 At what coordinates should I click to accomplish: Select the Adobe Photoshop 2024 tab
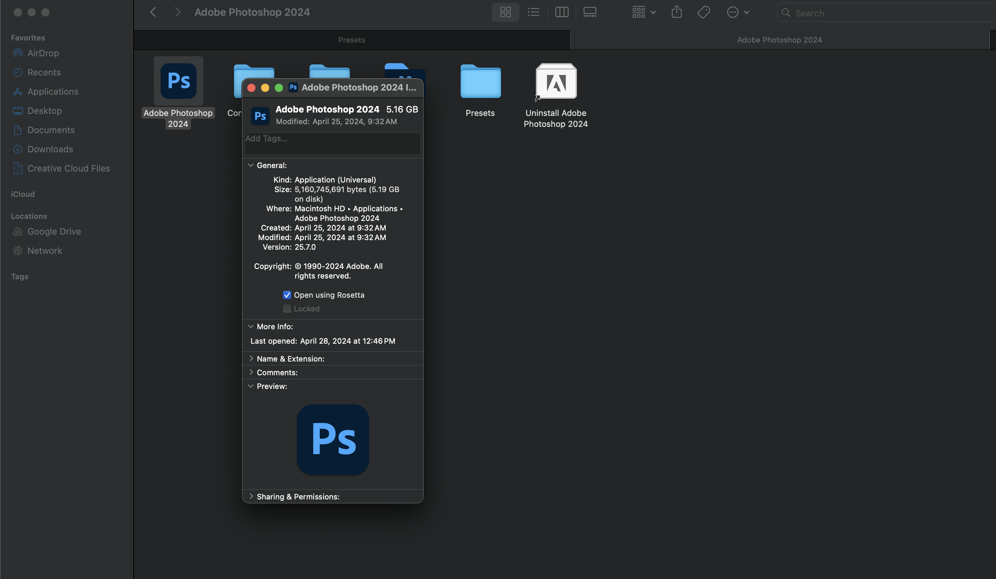point(779,39)
